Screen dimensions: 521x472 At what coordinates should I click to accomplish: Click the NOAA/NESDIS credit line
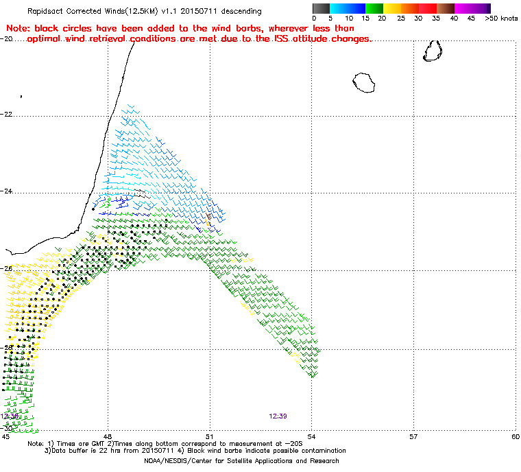[x=241, y=461]
